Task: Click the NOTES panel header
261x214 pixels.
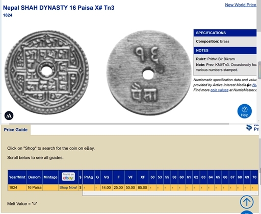Action: (x=225, y=51)
